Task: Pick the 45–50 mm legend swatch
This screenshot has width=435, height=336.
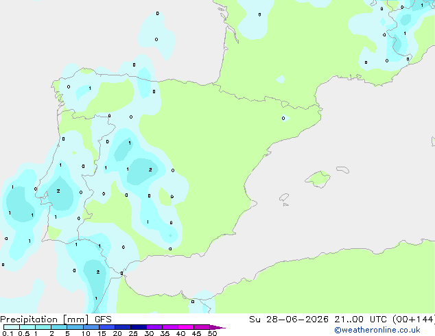Action: [x=202, y=327]
